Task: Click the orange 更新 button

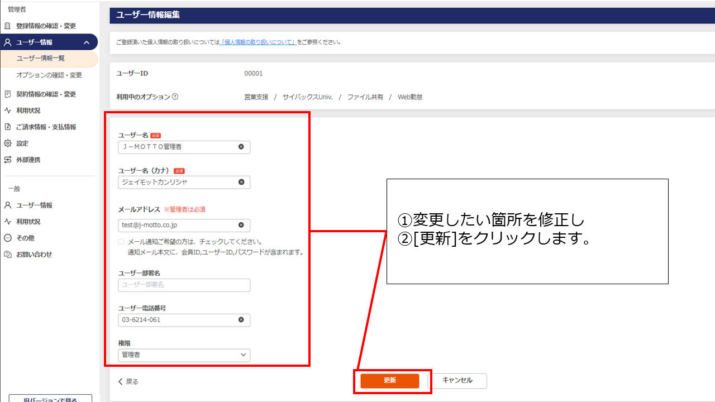Action: pos(390,380)
